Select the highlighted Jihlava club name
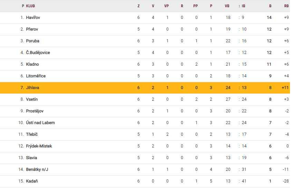The image size is (291, 188). [32, 88]
